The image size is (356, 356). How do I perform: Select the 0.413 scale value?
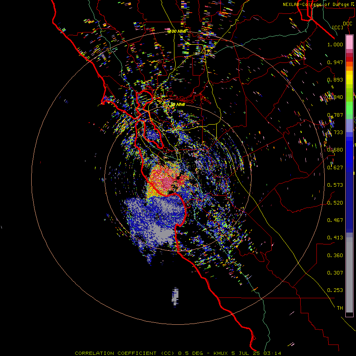tap(335, 238)
